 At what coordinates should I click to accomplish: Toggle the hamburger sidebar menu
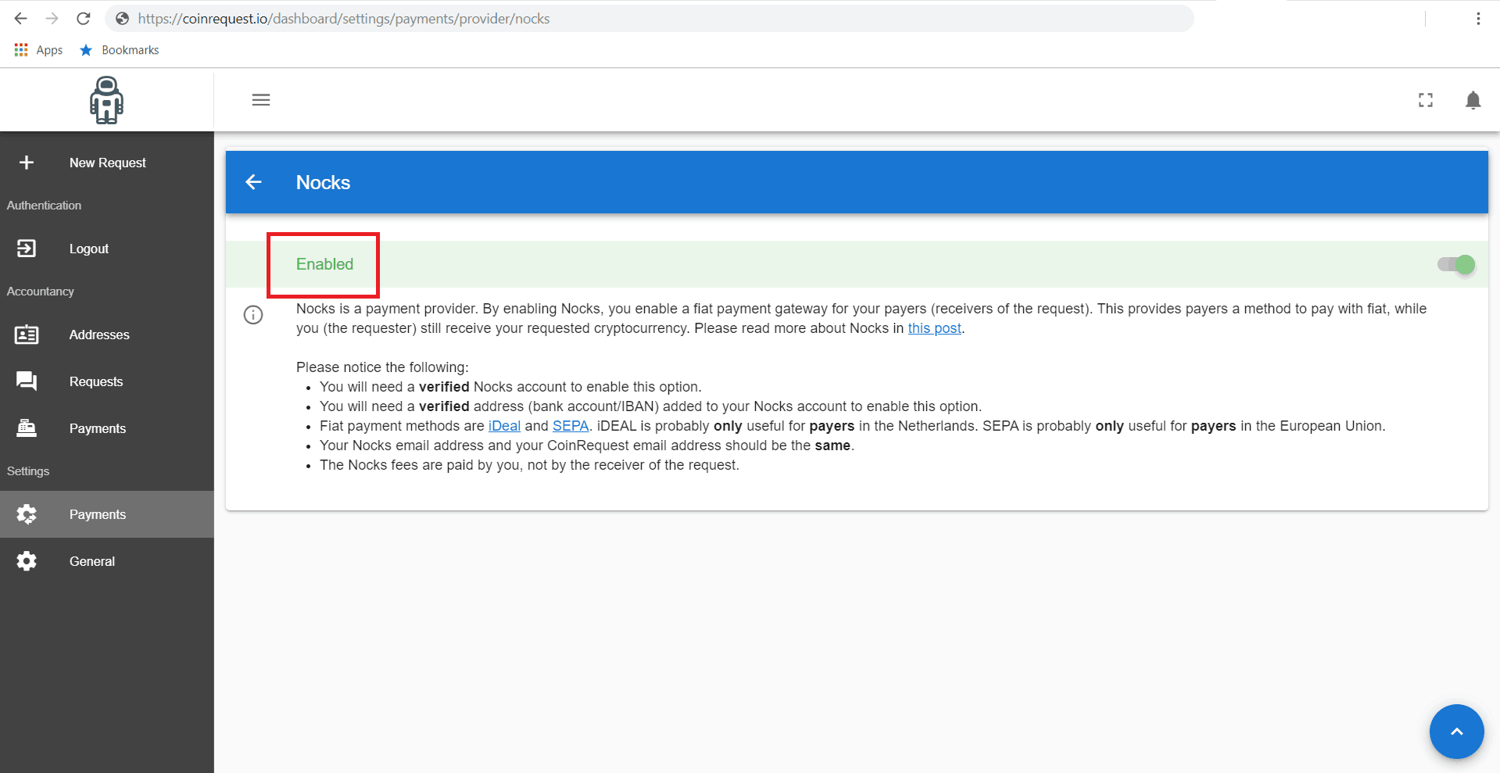[x=261, y=100]
